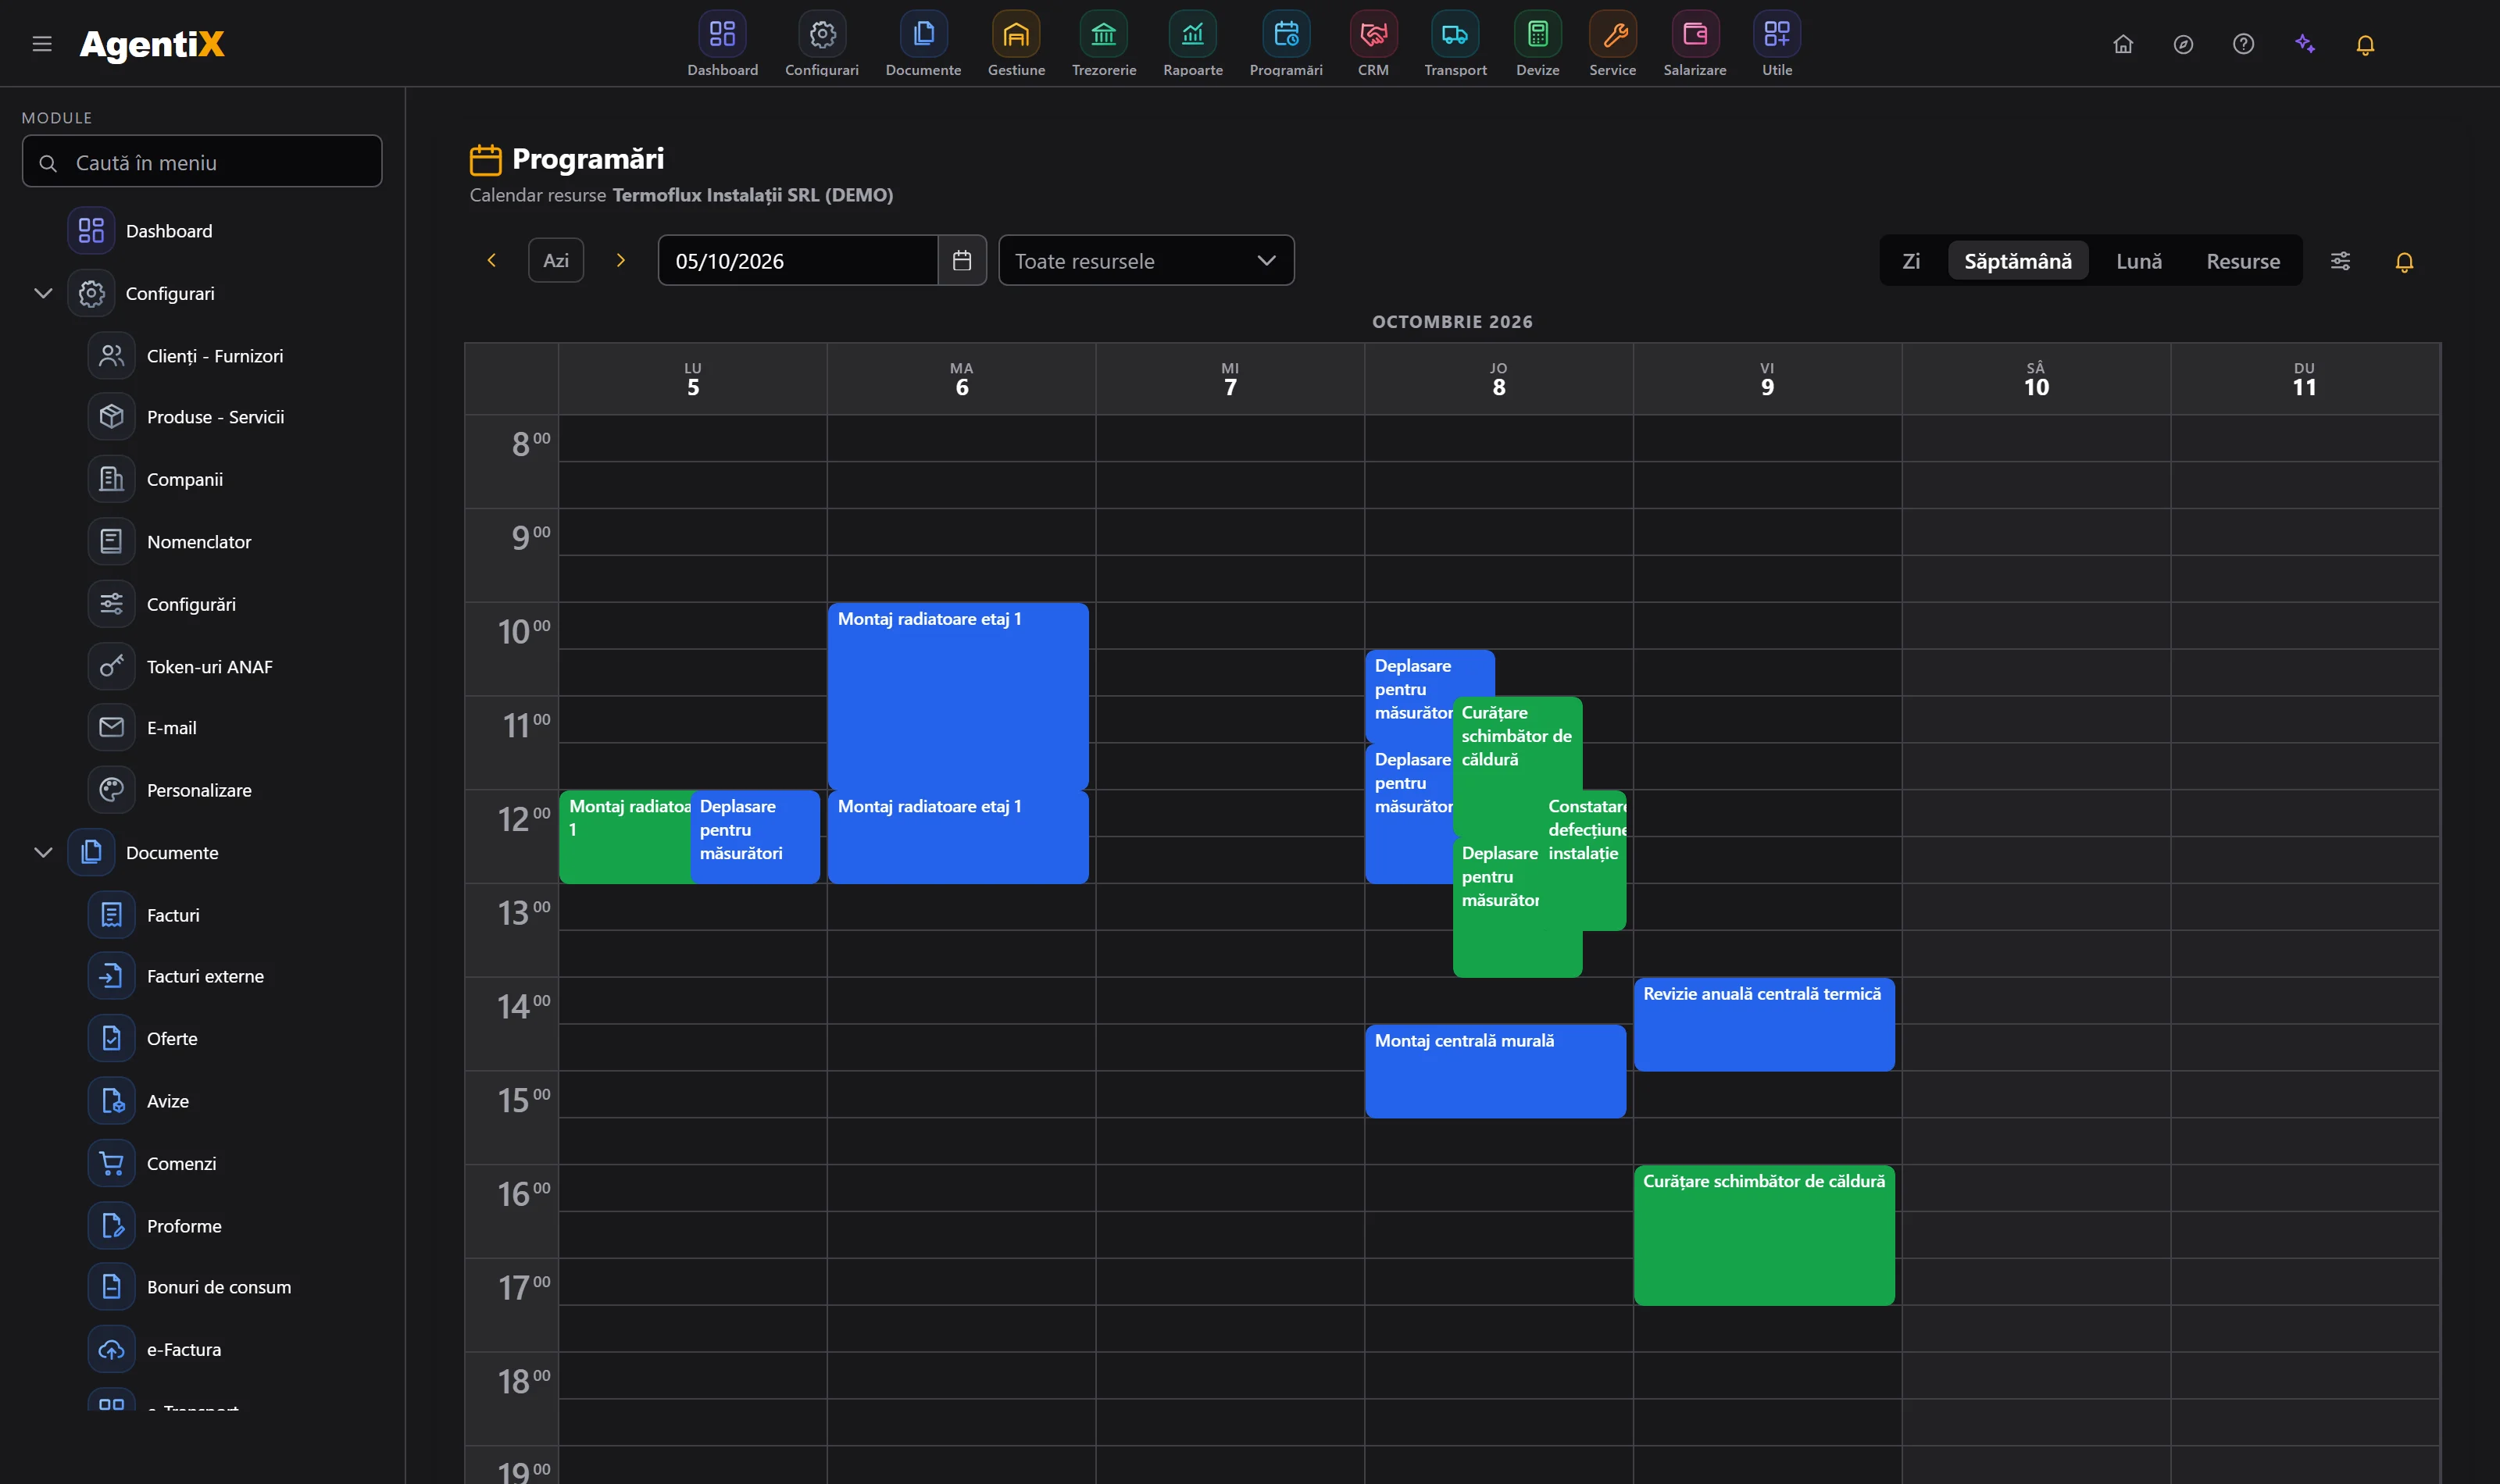This screenshot has width=2500, height=1484.
Task: Open Nomenclator in sidebar
Action: [169, 541]
